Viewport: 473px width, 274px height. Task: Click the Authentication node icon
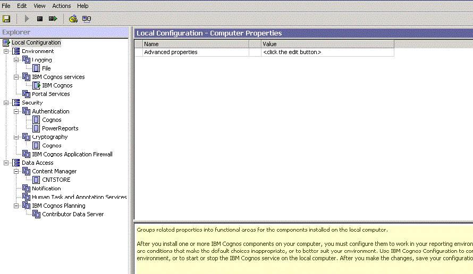point(26,111)
